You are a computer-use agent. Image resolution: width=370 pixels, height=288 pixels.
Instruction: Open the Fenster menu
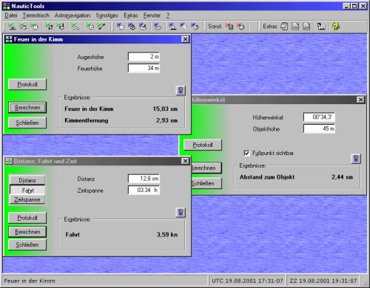[152, 16]
